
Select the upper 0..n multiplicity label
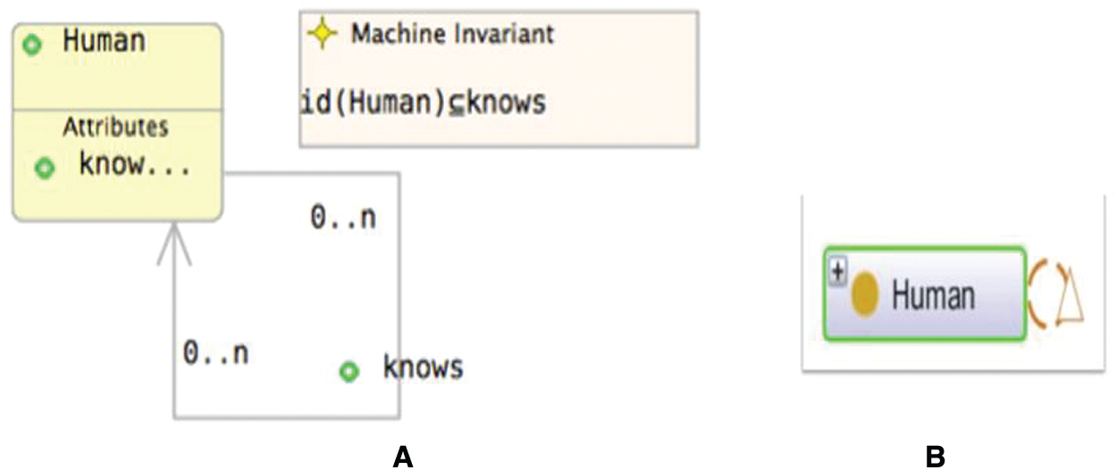click(343, 217)
